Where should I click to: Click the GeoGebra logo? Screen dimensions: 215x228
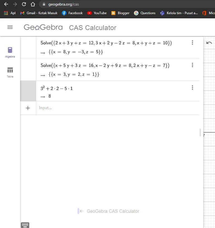[x=43, y=27]
